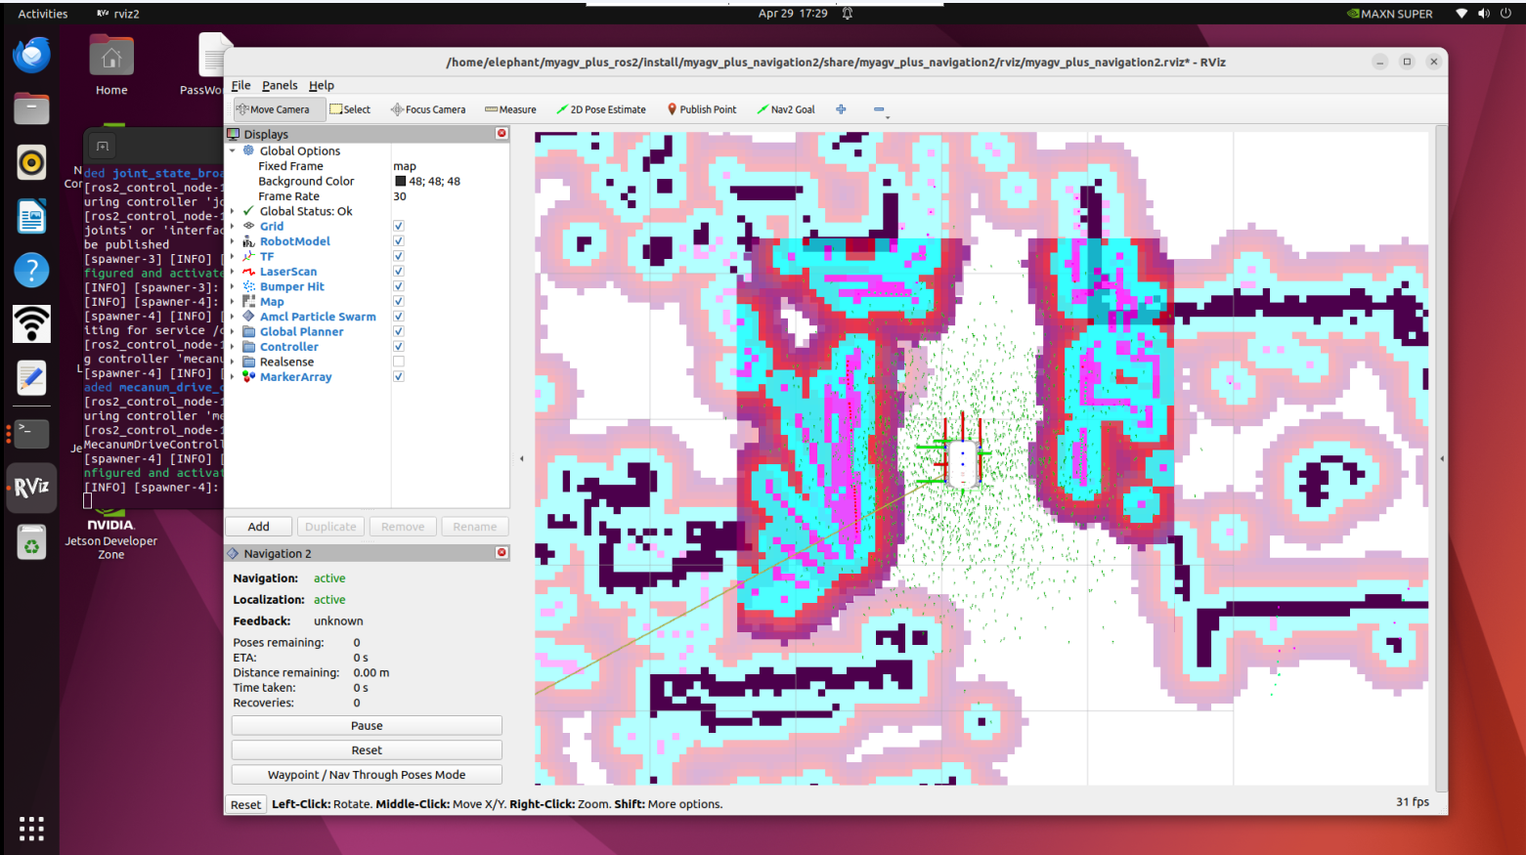Image resolution: width=1526 pixels, height=855 pixels.
Task: Expand the RobotModel tree item
Action: point(233,241)
